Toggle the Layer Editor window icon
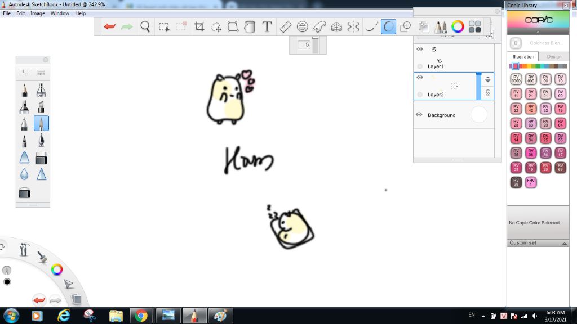Image resolution: width=577 pixels, height=324 pixels. click(424, 26)
